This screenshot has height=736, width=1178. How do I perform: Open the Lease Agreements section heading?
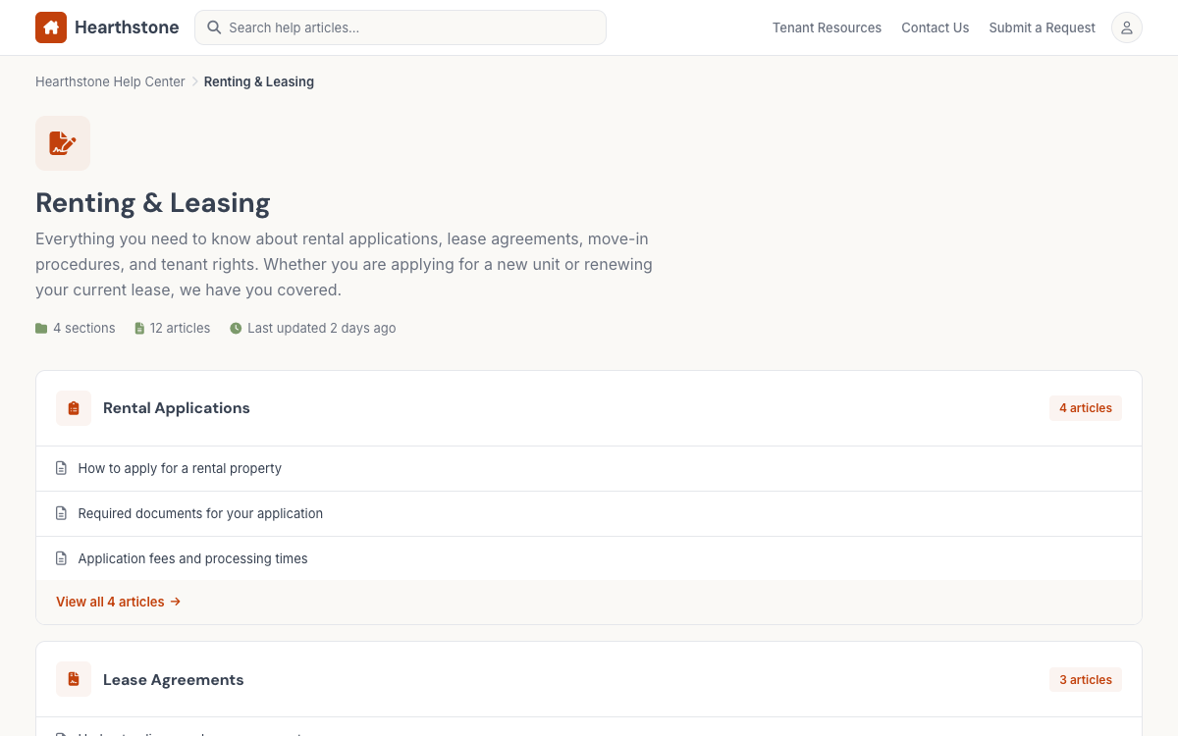pos(174,680)
